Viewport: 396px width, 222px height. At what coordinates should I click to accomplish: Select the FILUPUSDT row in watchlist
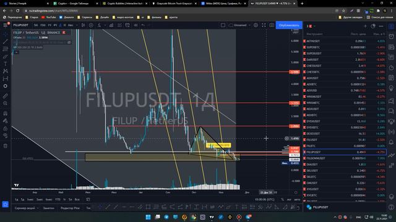click(x=345, y=152)
